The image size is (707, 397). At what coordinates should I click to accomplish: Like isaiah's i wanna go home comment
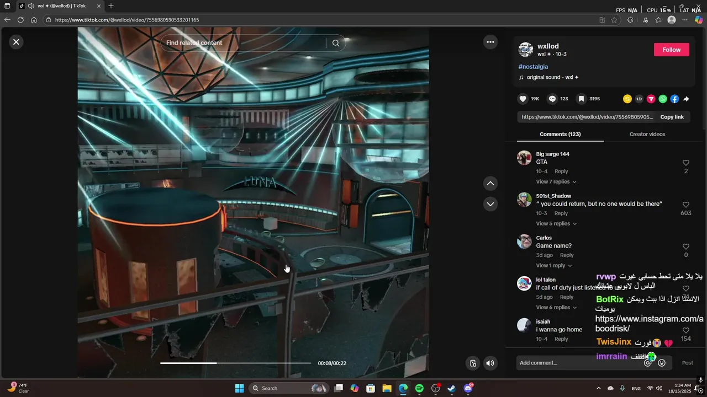(x=686, y=330)
